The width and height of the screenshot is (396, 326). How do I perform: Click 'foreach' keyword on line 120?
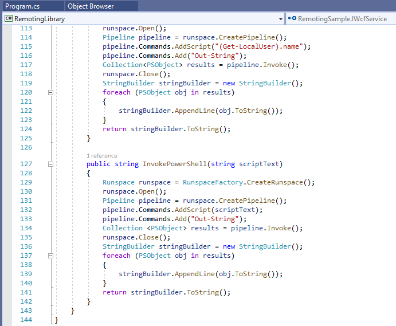(x=116, y=92)
